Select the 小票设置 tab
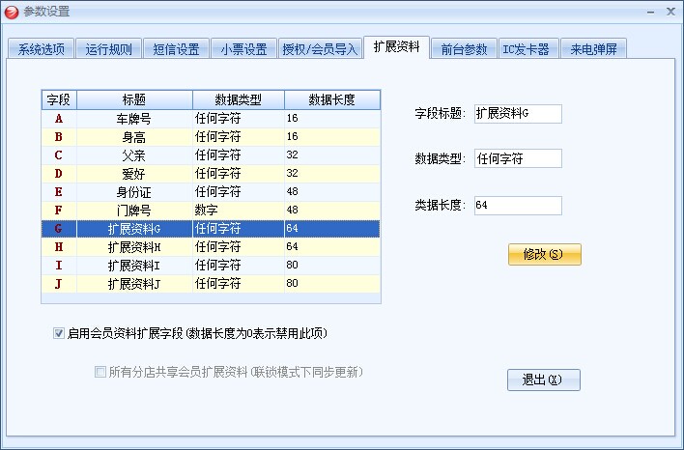This screenshot has width=684, height=450. (242, 49)
